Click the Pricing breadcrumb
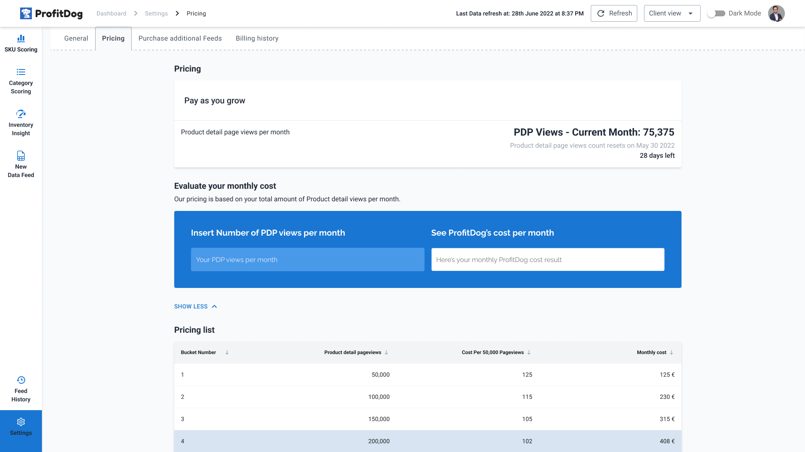Screen dimensions: 805x452 (196, 13)
